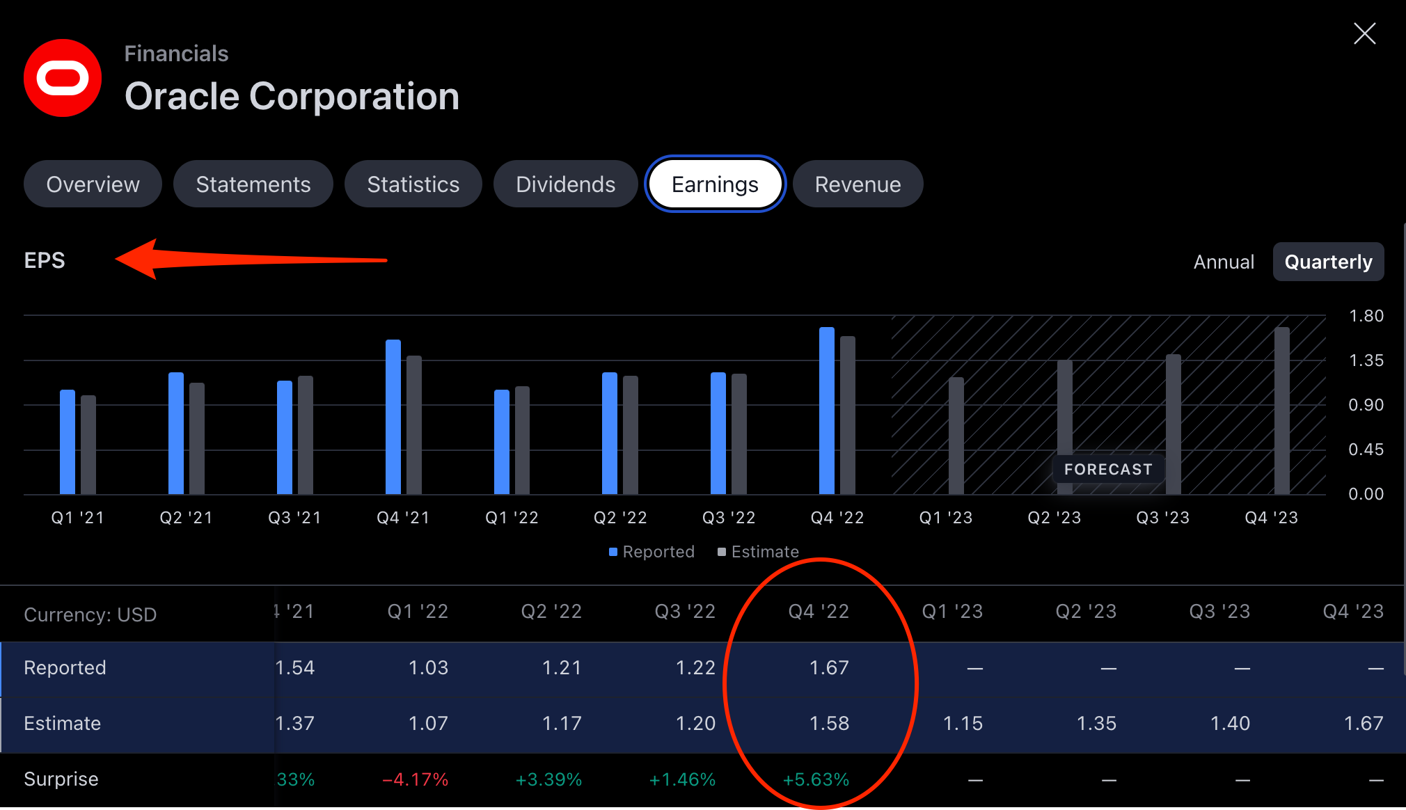Go to the Dividends tab
This screenshot has width=1406, height=810.
pos(565,184)
